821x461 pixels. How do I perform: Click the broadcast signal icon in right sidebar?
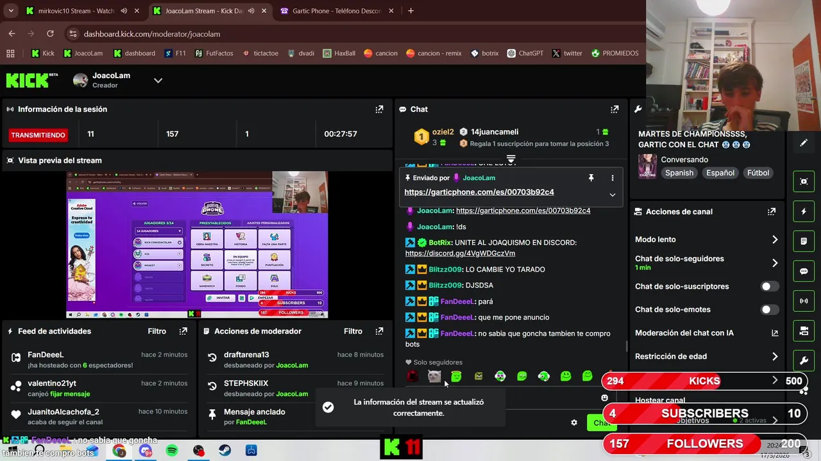point(804,301)
